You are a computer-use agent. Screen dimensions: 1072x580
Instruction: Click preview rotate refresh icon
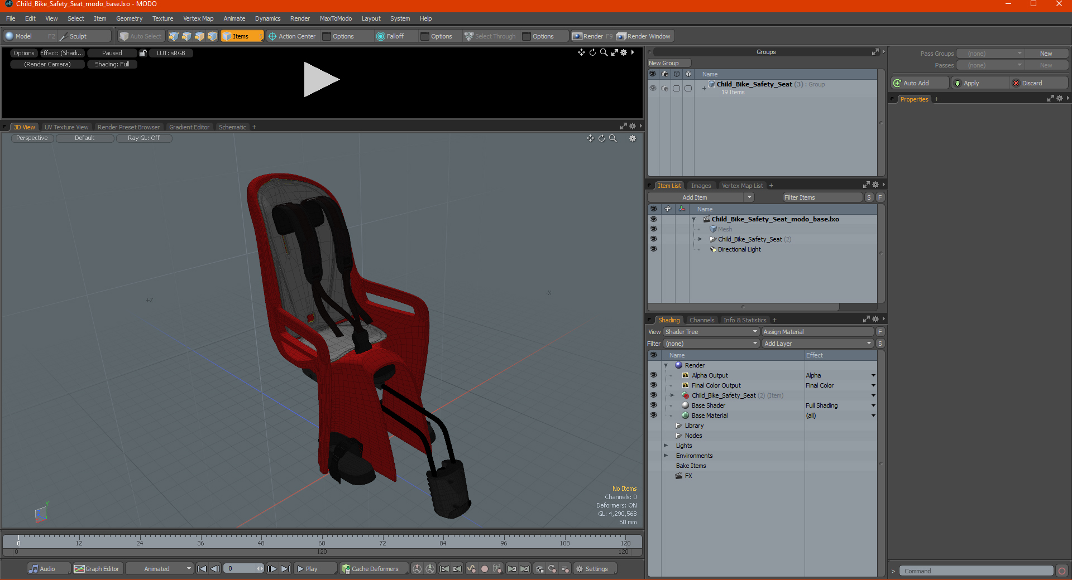[592, 52]
